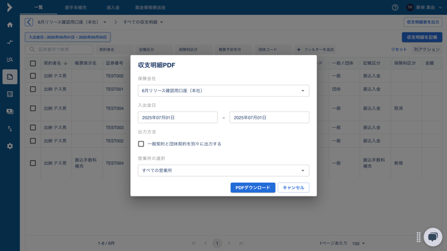
Task: Click start date field 2025年07月01日
Action: pos(177,117)
